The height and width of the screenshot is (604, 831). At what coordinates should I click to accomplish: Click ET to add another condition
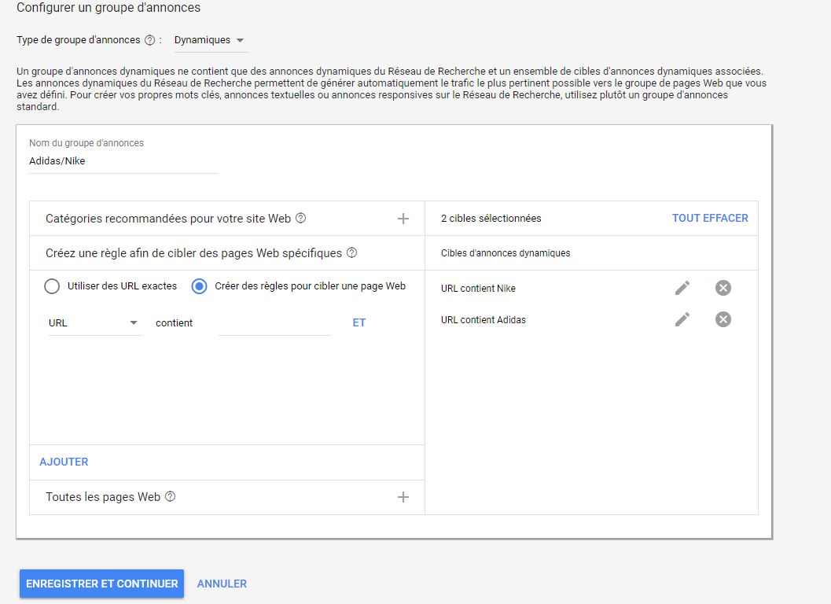click(359, 322)
